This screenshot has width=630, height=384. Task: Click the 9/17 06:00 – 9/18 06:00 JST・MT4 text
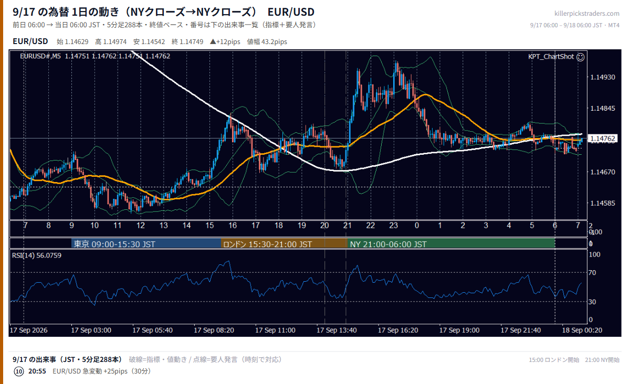pos(575,25)
